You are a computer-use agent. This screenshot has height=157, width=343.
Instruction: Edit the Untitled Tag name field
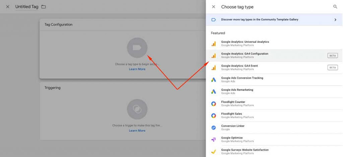(x=27, y=7)
